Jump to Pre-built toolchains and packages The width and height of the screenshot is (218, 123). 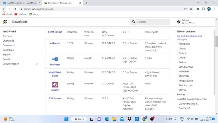(x=189, y=38)
